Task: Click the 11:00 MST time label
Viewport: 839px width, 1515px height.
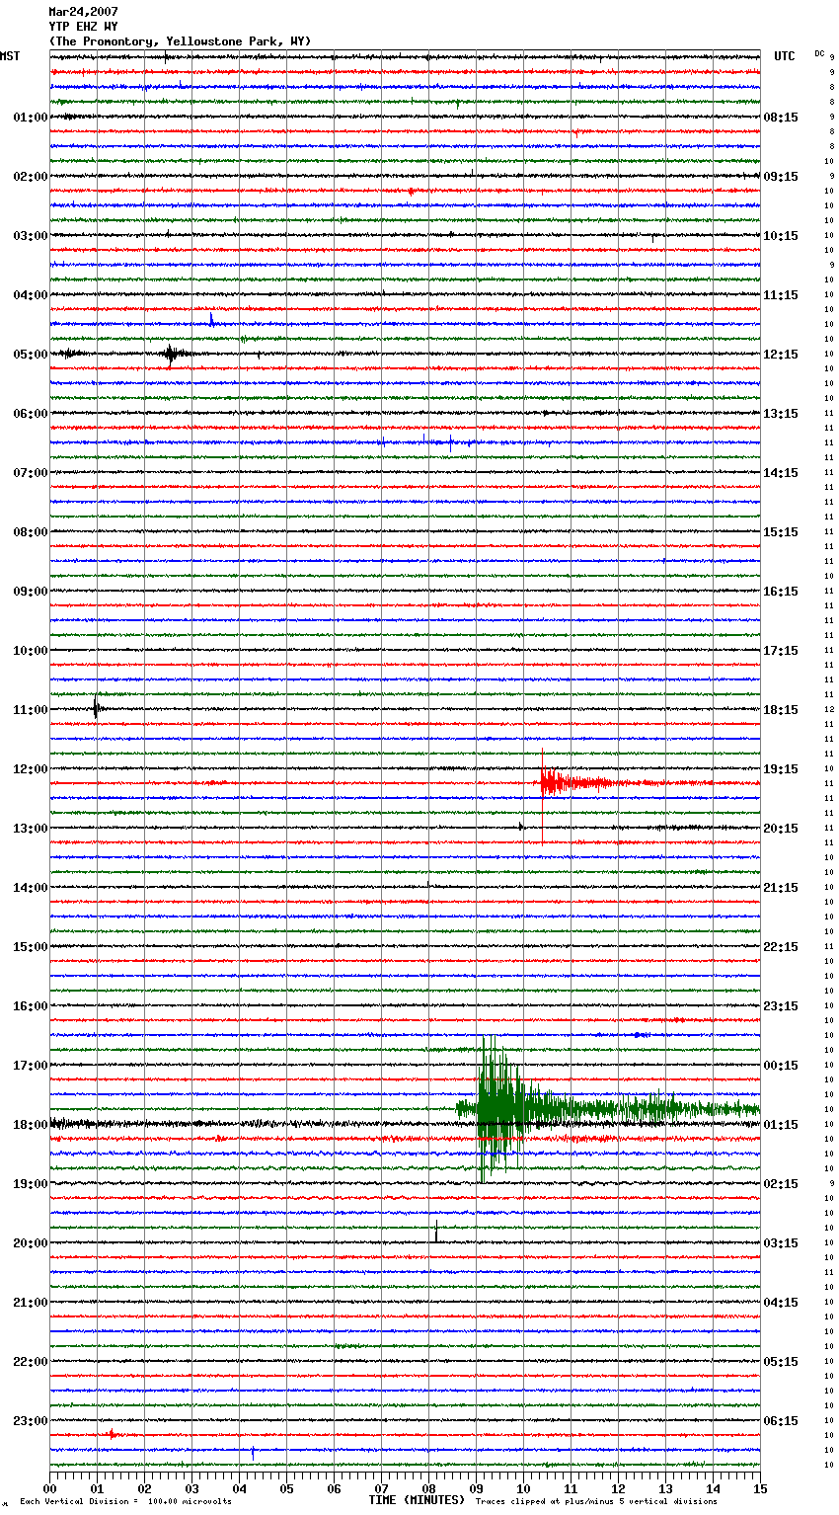Action: [x=31, y=710]
